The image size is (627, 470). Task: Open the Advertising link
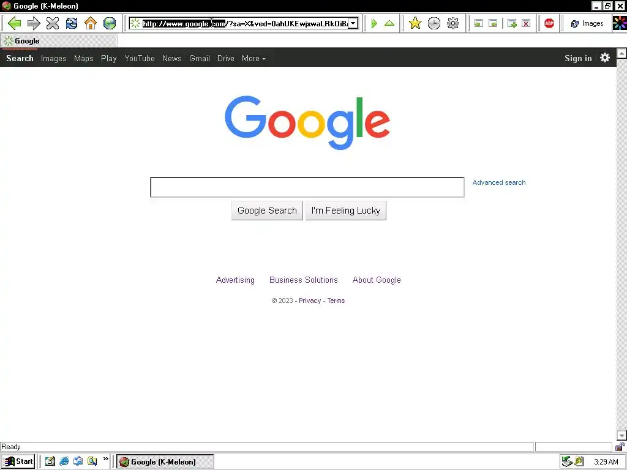click(235, 280)
